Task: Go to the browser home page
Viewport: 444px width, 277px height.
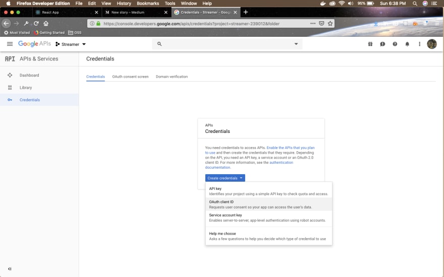Action: click(x=46, y=24)
